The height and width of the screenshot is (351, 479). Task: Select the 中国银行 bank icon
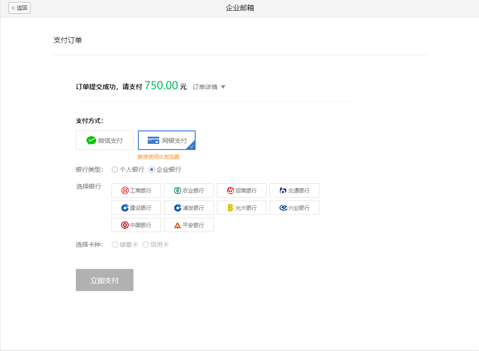coord(136,225)
